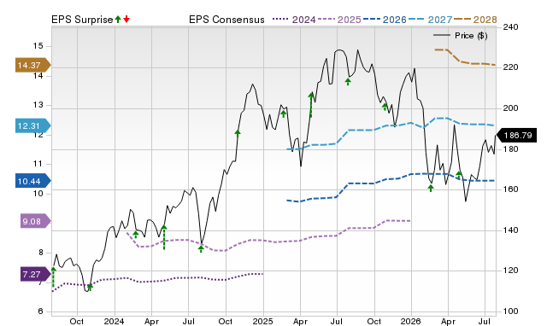Click the 240 price axis label
Image resolution: width=547 pixels, height=326 pixels.
pyautogui.click(x=510, y=27)
